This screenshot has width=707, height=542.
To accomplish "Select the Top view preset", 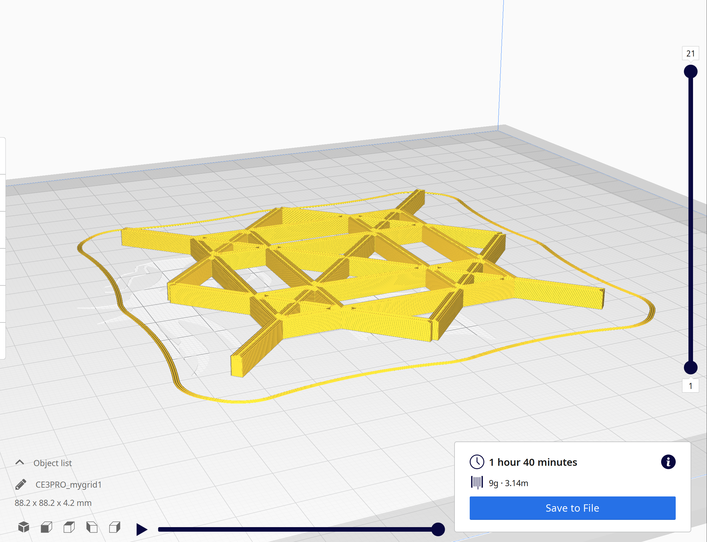I will coord(69,528).
